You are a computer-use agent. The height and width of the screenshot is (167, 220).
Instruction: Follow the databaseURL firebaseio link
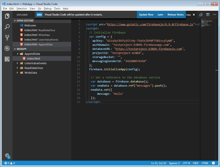click(149, 49)
